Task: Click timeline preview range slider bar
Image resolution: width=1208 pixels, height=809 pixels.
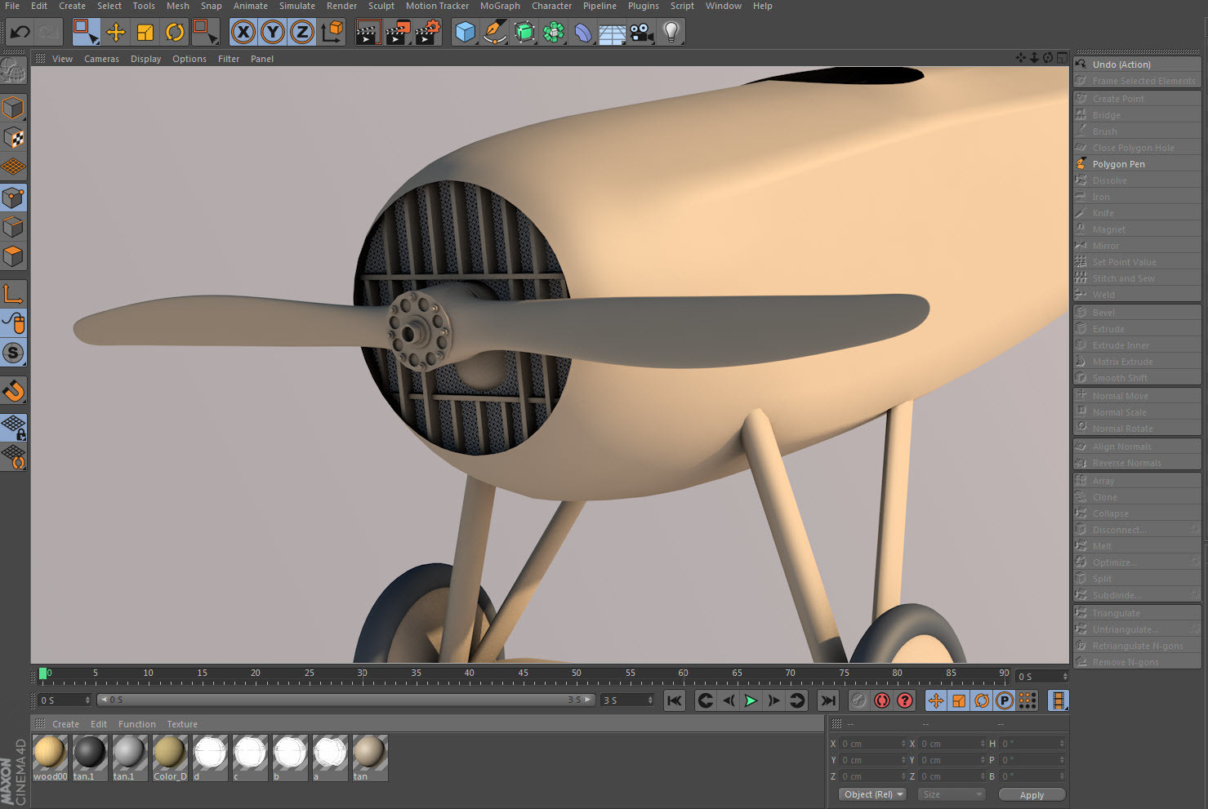Action: (346, 700)
